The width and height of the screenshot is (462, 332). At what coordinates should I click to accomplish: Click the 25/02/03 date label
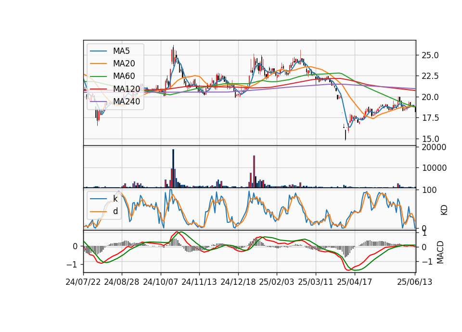point(277,282)
